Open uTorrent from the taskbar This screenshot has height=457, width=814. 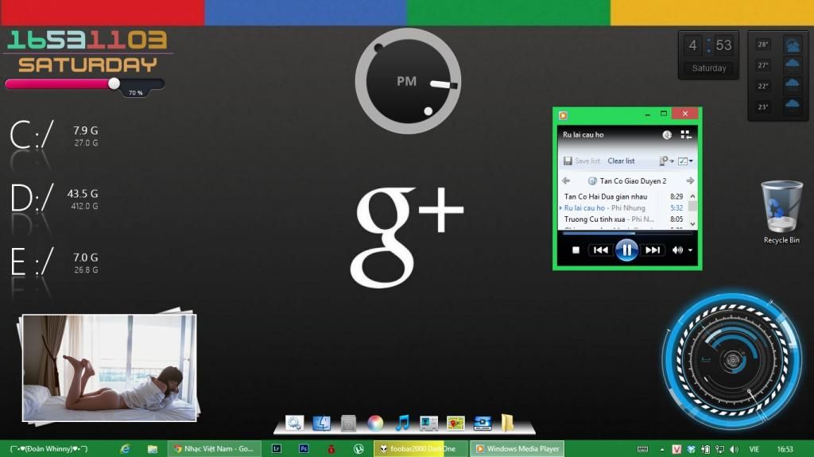pyautogui.click(x=359, y=449)
